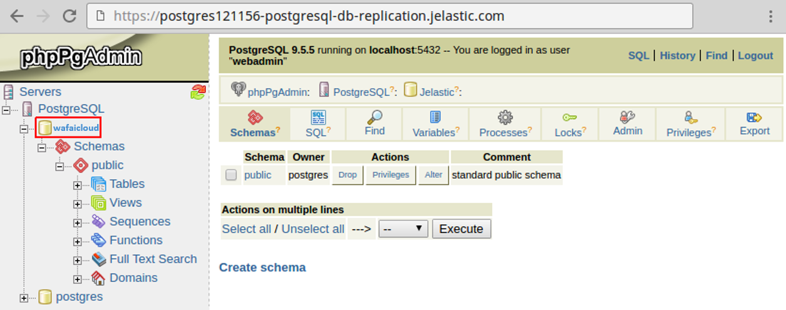Click the Tables icon in the tree
786x310 pixels.
click(x=99, y=184)
